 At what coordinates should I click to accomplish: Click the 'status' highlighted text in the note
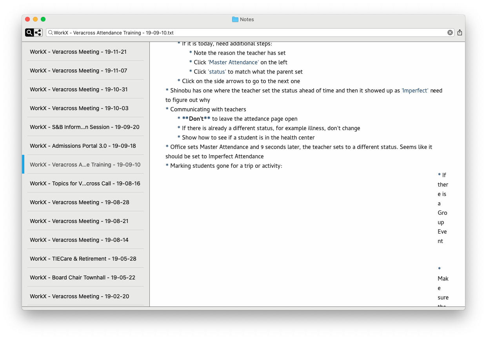[217, 72]
